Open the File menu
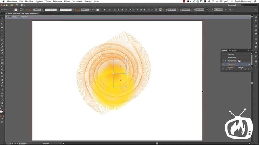This screenshot has height=145, width=259. pyautogui.click(x=21, y=1)
